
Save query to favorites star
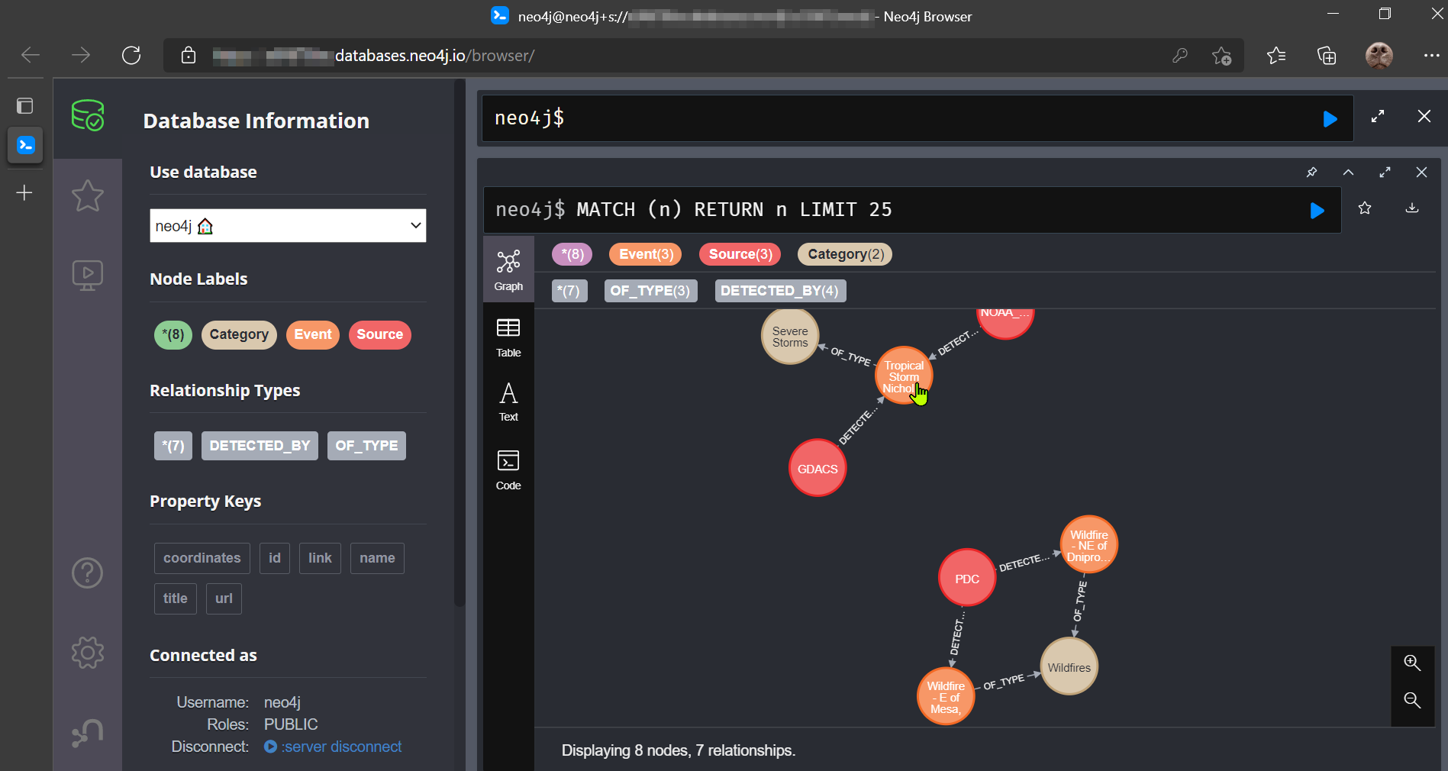[x=1365, y=208]
